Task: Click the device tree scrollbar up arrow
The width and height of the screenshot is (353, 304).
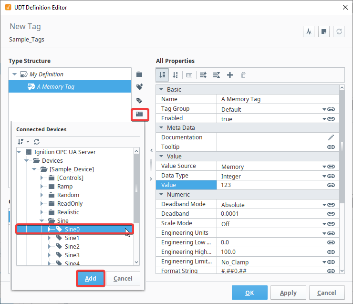Action: 136,151
